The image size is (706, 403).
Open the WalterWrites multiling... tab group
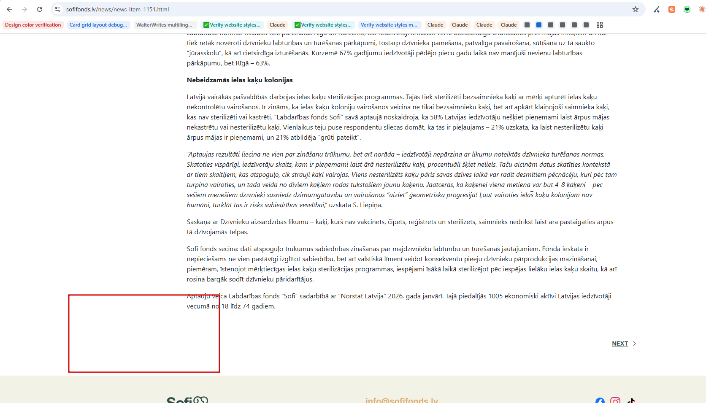coord(164,25)
